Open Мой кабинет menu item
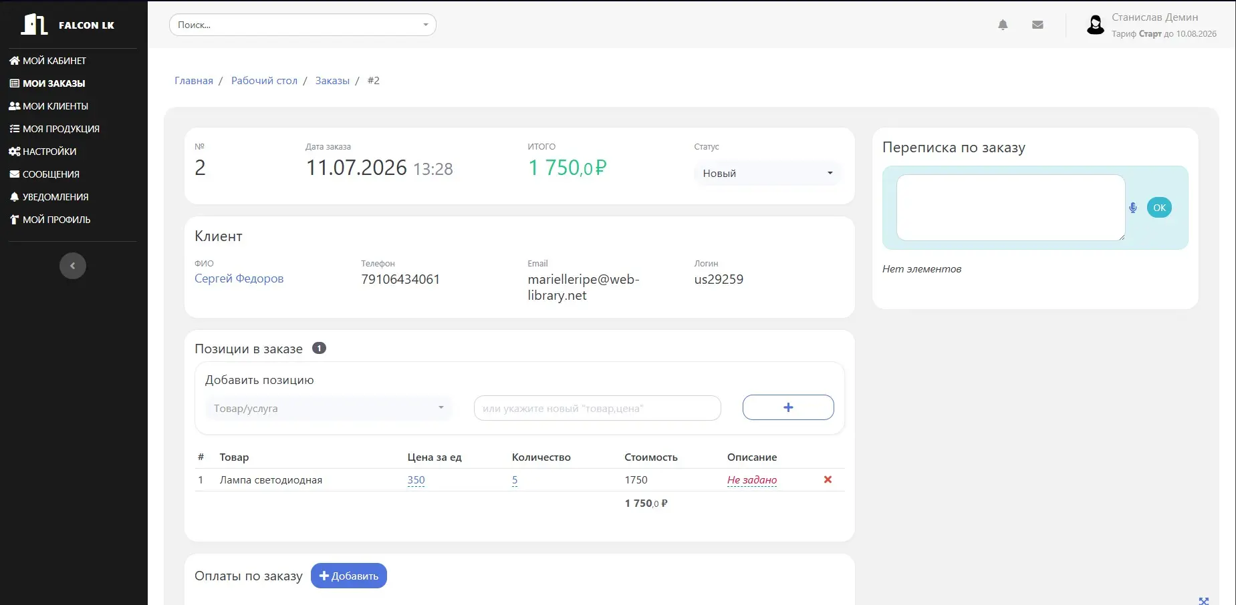 point(47,61)
